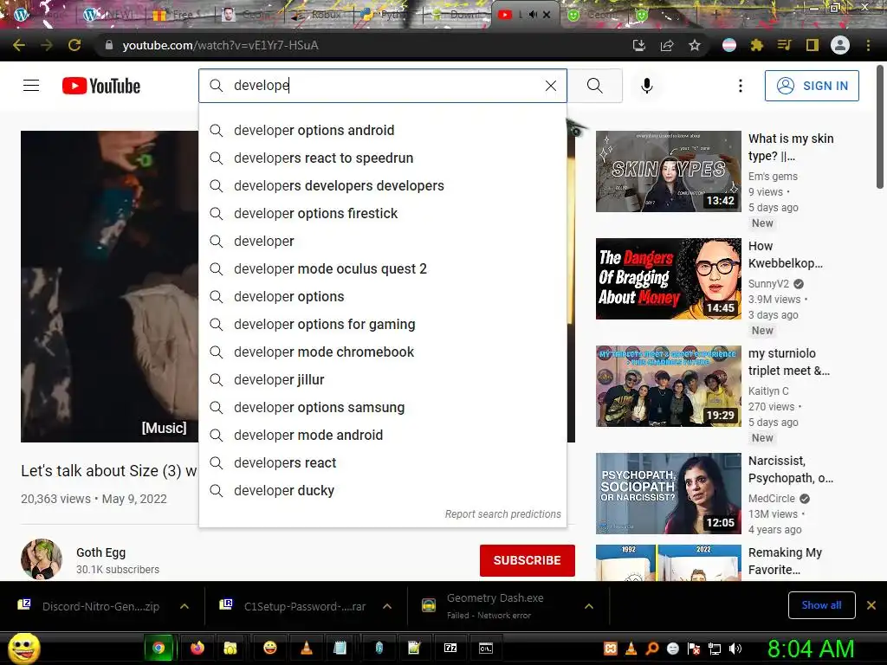
Task: Select suggestion 'developers developers developers'
Action: 383,185
